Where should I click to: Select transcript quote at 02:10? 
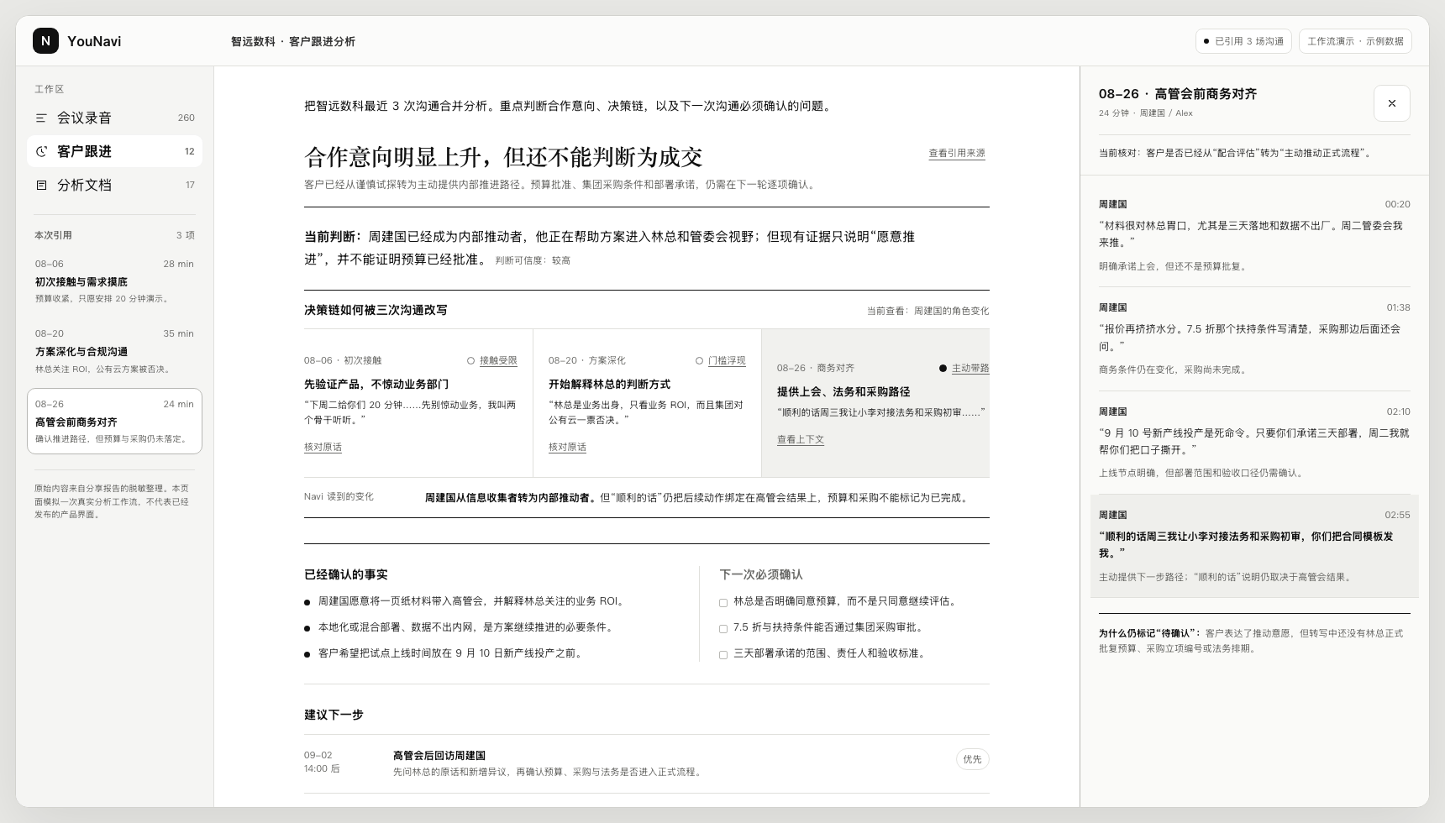1254,443
